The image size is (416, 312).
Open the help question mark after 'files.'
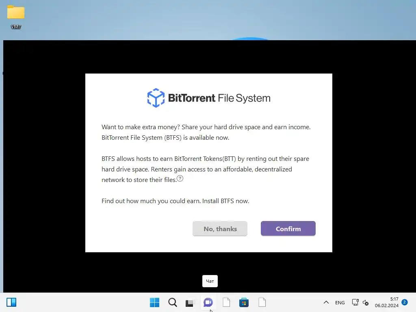(x=180, y=179)
